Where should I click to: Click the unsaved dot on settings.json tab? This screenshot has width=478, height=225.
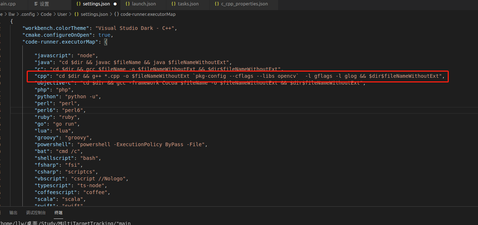point(115,4)
